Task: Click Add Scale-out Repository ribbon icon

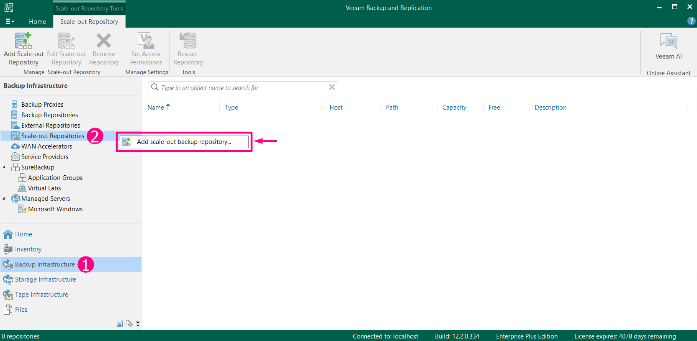Action: [23, 41]
